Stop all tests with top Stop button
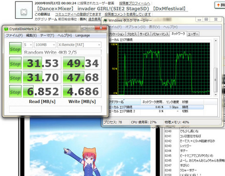The image size is (225, 176). click(x=15, y=48)
